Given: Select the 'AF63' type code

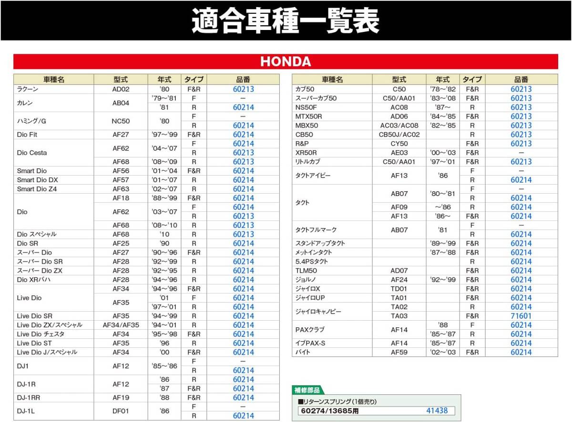Looking at the screenshot, I should [x=121, y=189].
